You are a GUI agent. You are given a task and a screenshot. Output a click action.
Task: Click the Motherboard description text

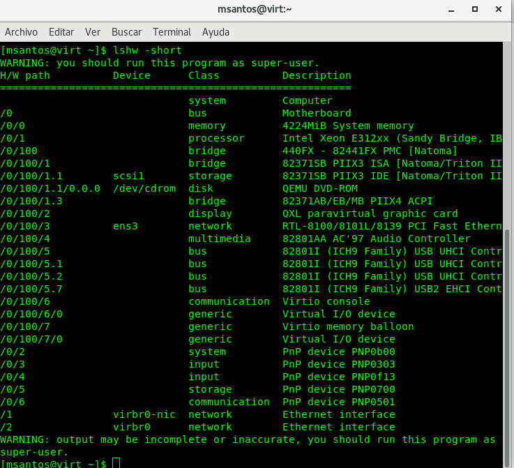click(316, 113)
